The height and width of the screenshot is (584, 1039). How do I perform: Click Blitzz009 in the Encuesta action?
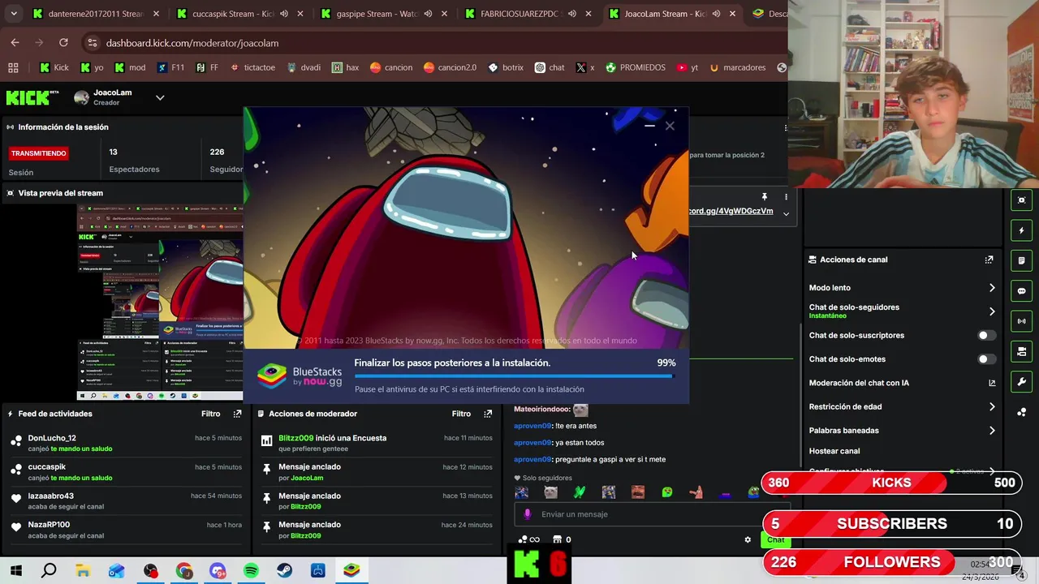[295, 438]
